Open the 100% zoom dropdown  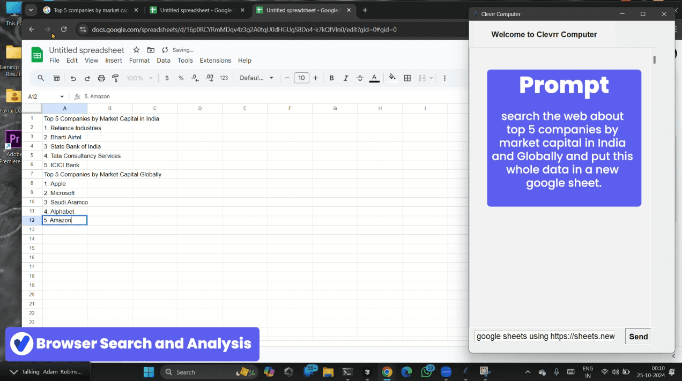pyautogui.click(x=139, y=78)
